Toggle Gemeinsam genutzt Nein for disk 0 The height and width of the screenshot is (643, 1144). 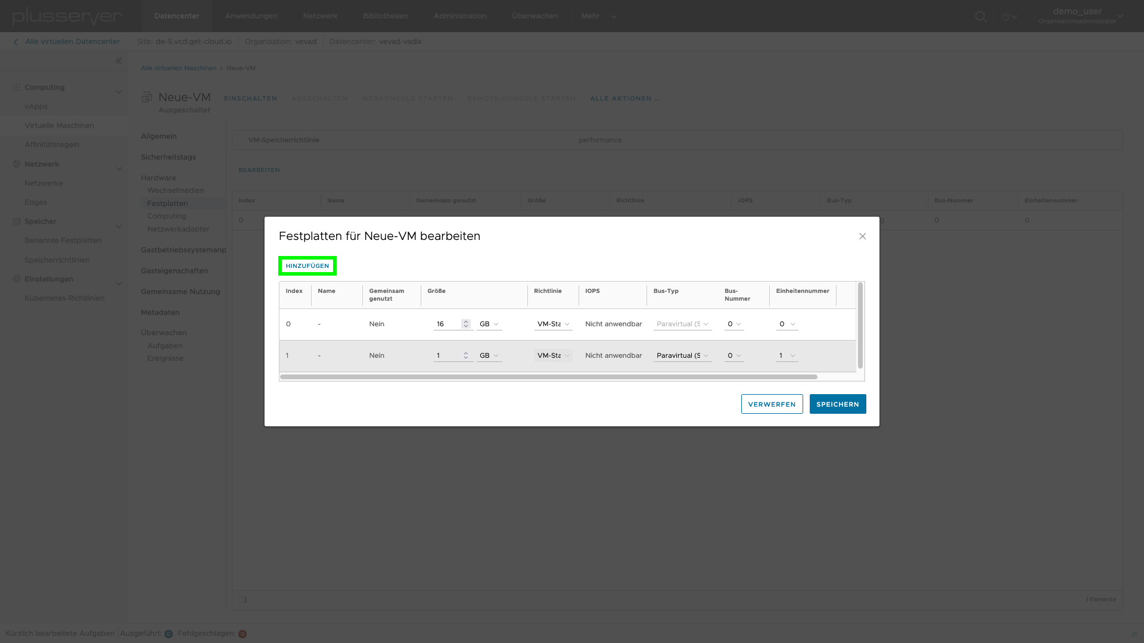377,323
